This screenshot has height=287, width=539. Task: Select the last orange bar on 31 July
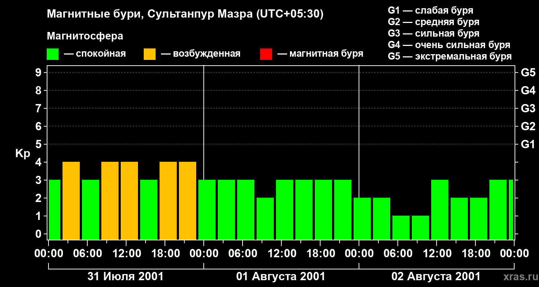[188, 201]
